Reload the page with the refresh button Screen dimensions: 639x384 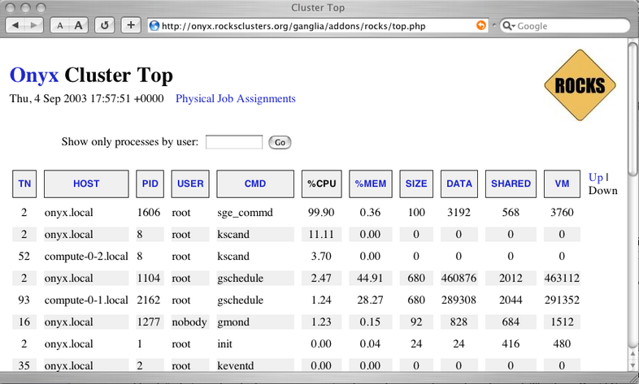[x=105, y=25]
